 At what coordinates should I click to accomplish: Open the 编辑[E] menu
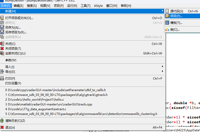coord(18,6)
